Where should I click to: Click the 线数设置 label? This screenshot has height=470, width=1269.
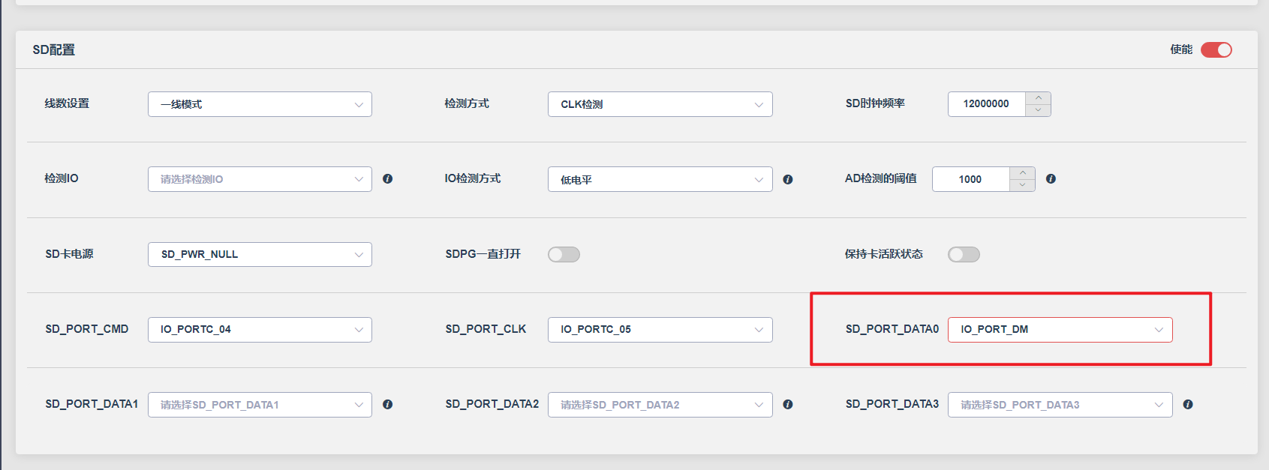click(67, 103)
